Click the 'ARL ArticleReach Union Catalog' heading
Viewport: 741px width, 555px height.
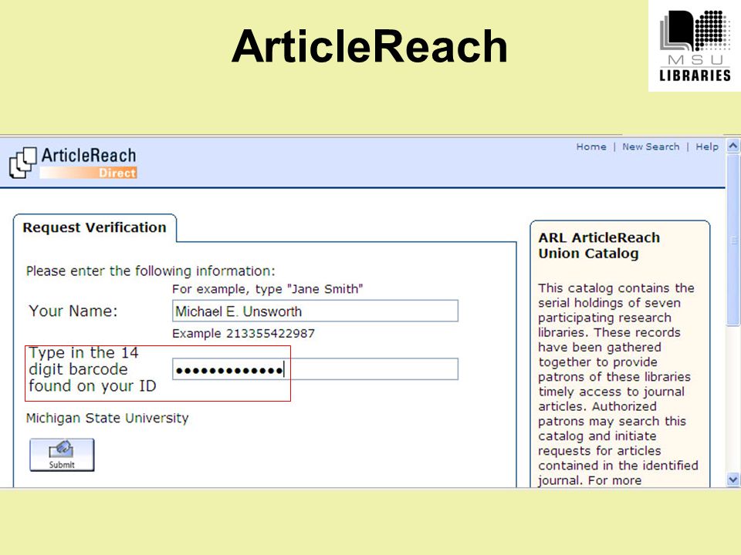[x=599, y=245]
